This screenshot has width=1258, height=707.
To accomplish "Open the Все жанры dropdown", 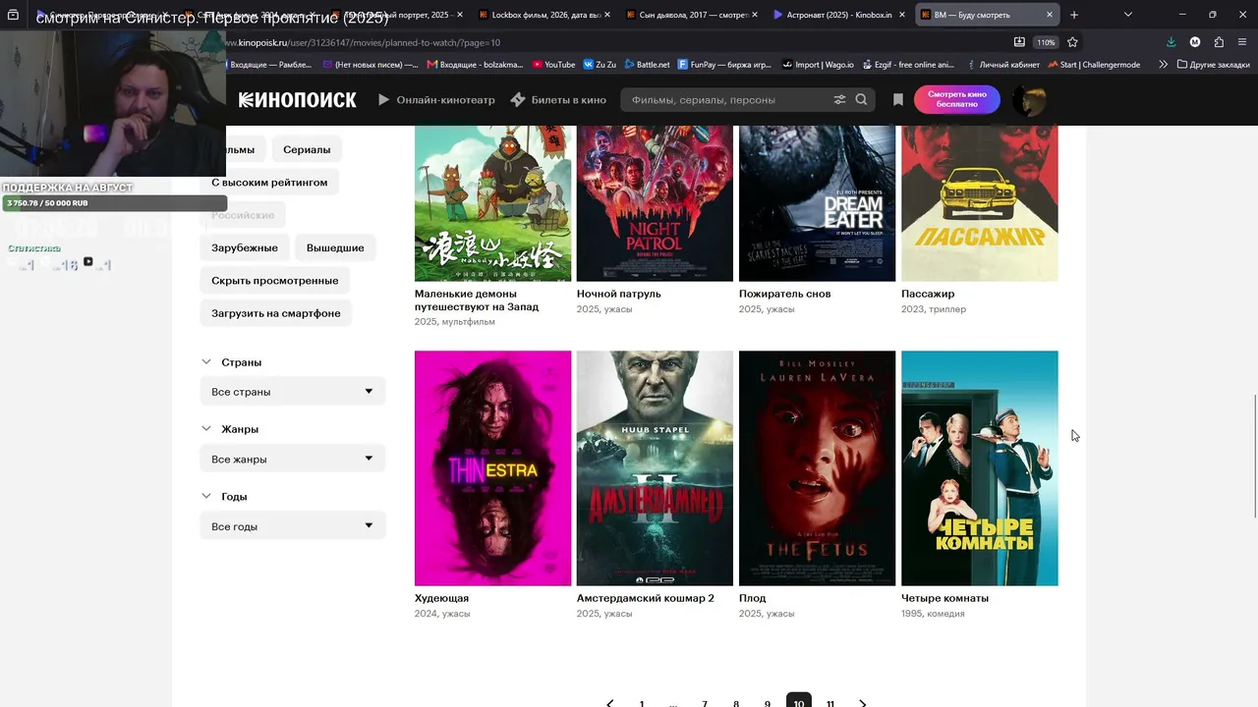I will point(293,459).
